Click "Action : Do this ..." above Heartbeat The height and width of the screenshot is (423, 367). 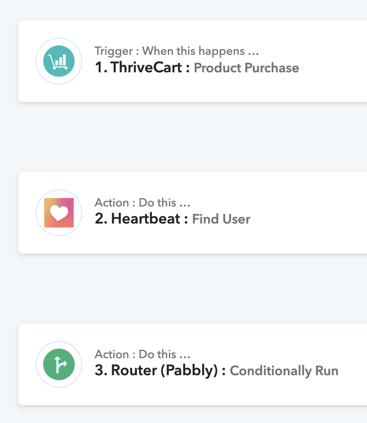(142, 203)
